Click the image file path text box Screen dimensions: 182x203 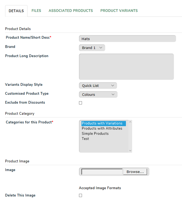[x=102, y=172]
